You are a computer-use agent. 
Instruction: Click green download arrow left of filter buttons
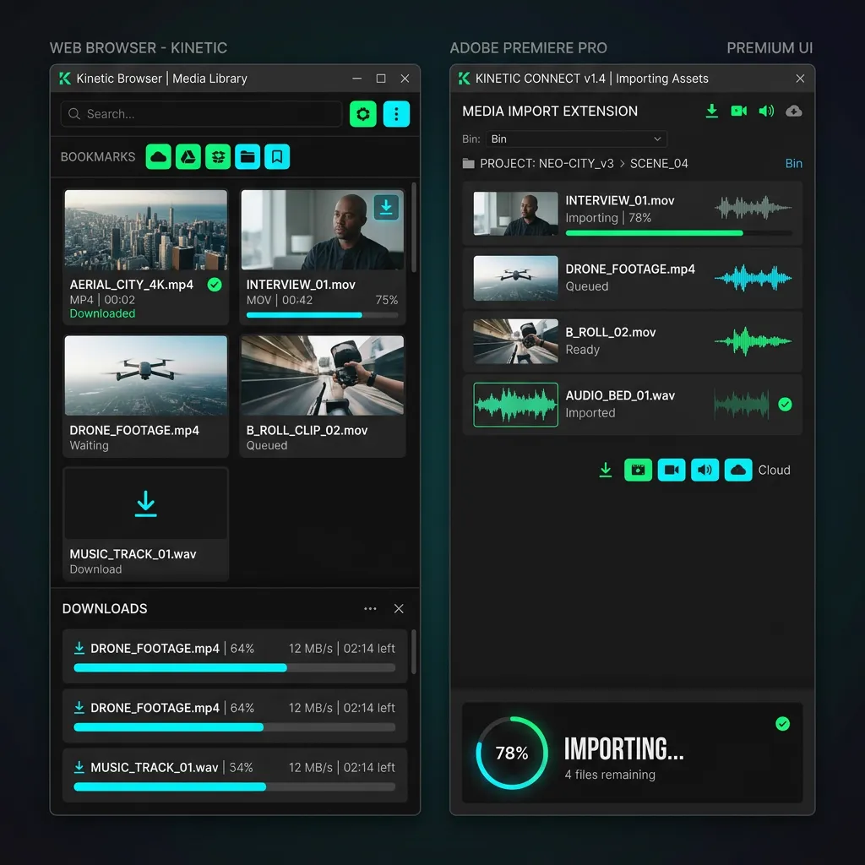(605, 470)
